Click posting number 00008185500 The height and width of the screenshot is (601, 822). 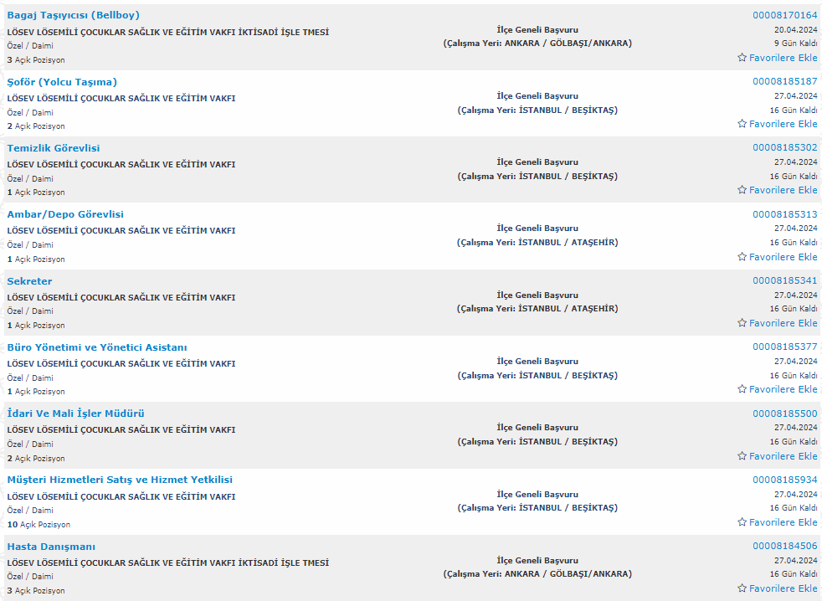(784, 414)
